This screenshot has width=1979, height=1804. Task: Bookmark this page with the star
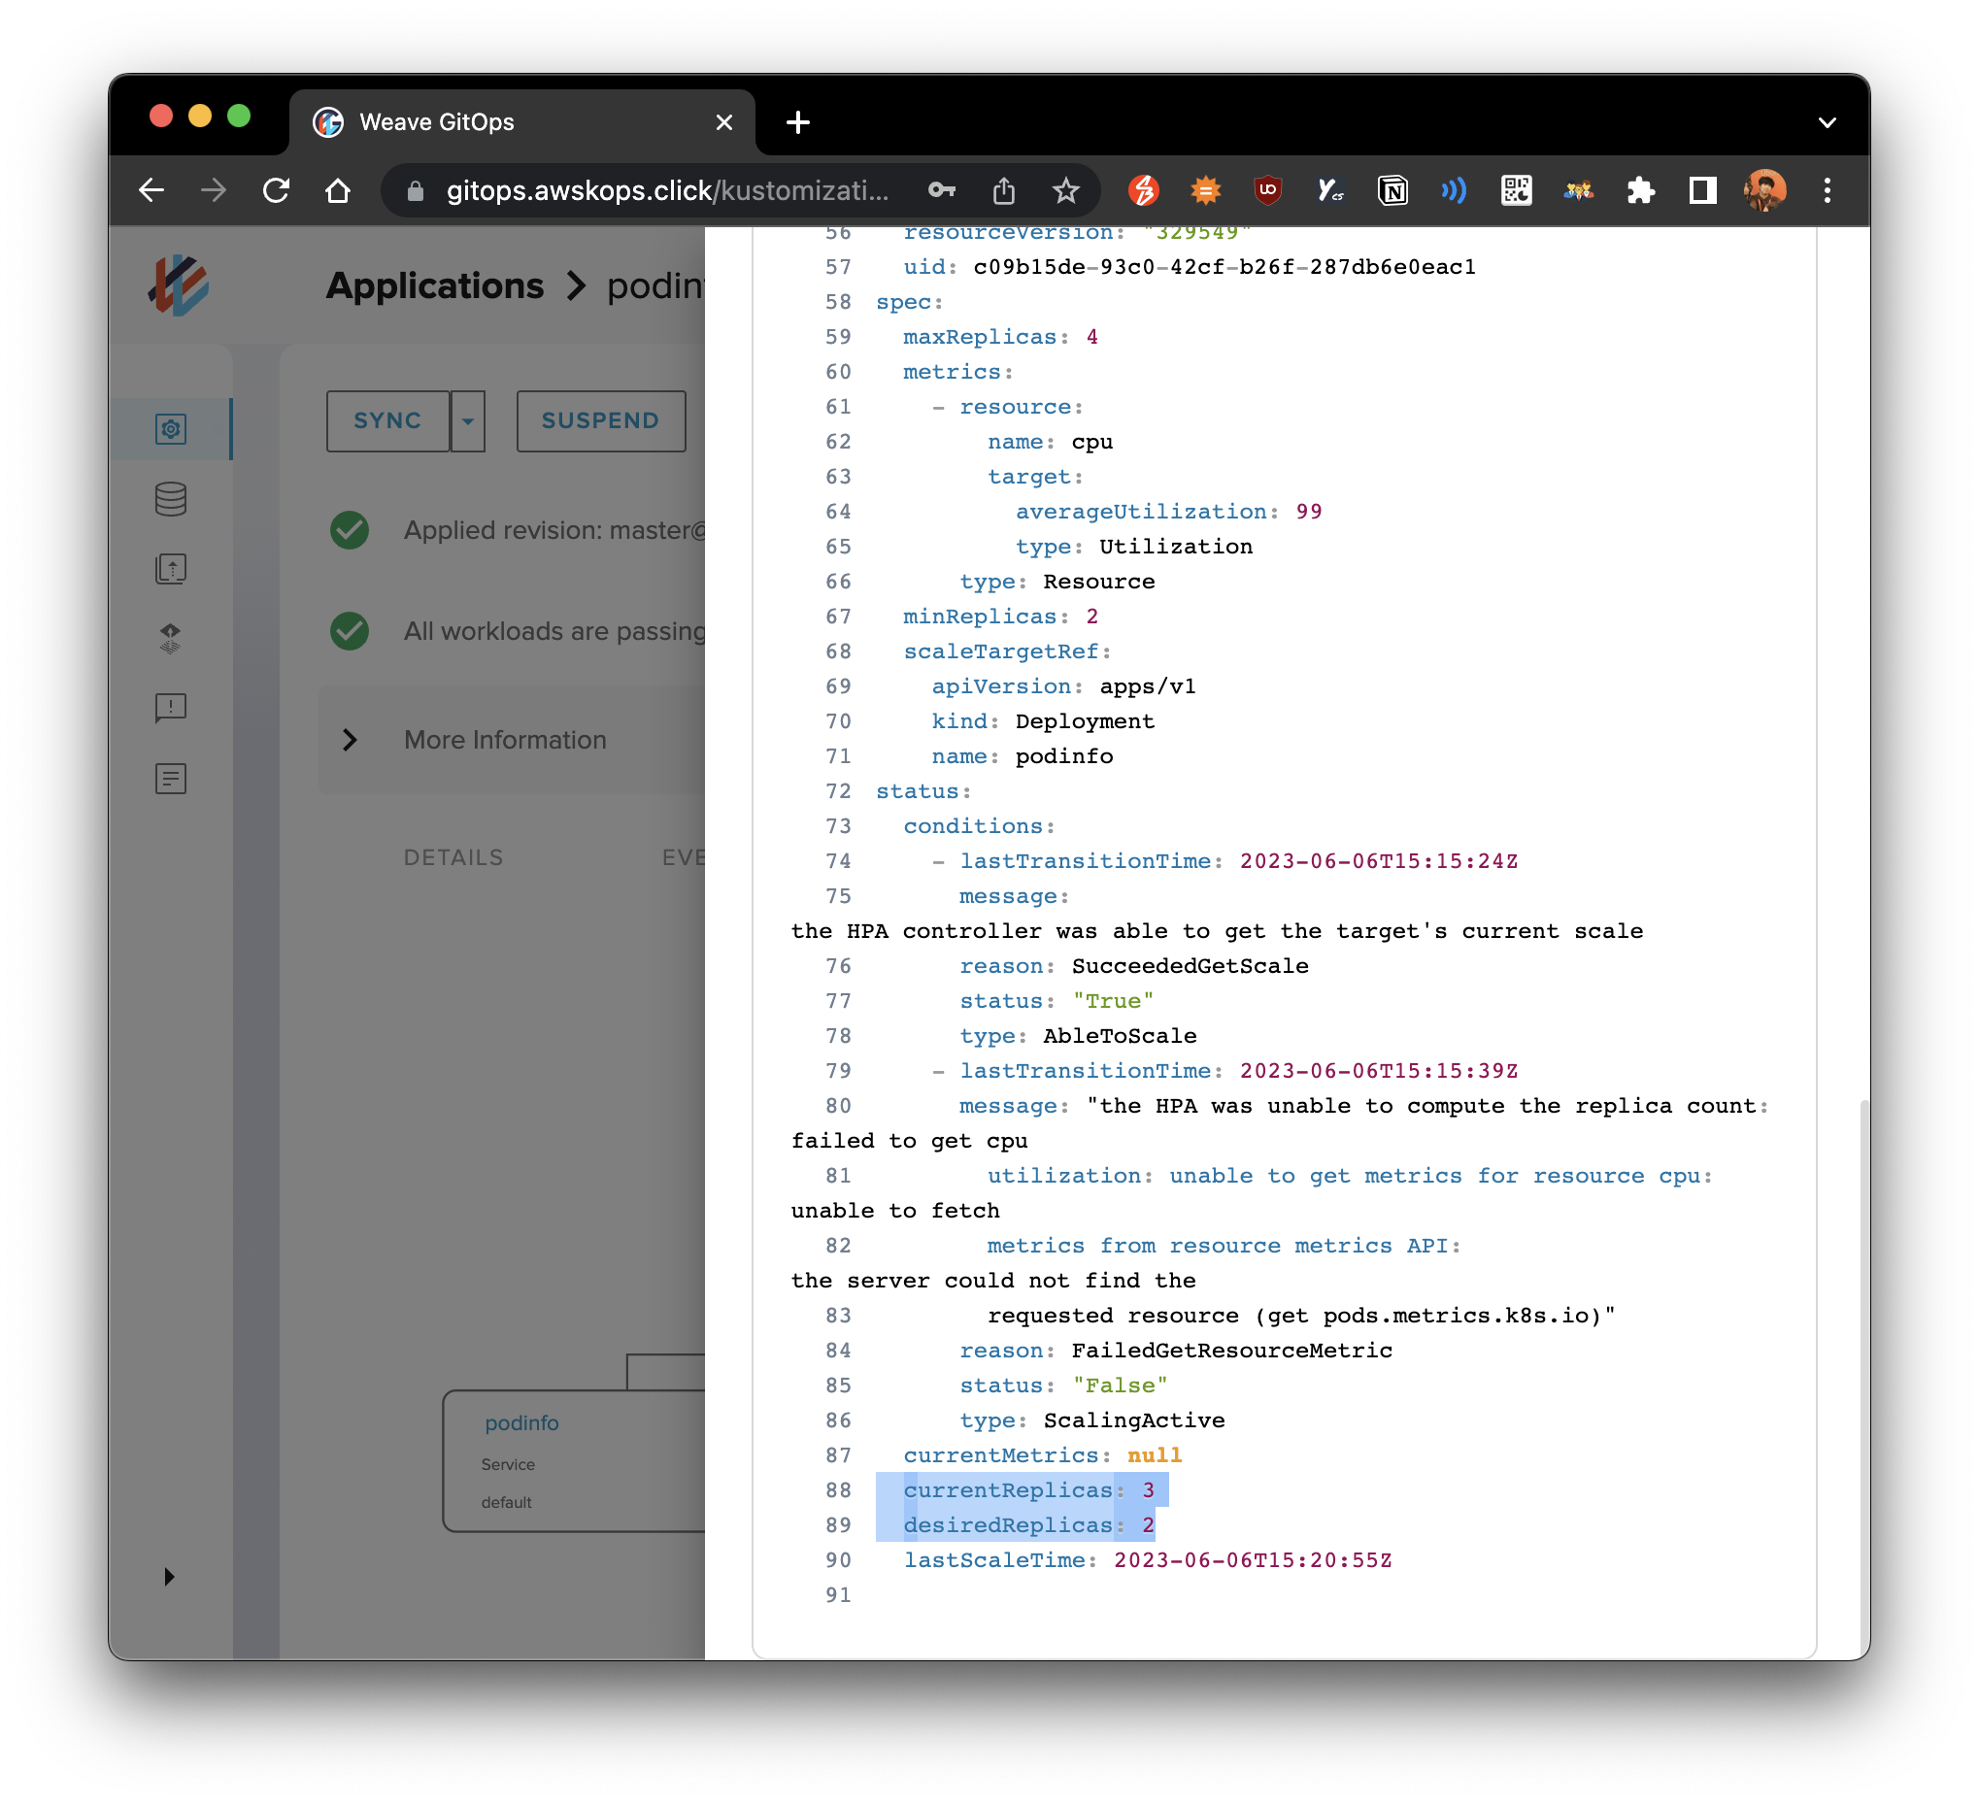(x=1065, y=190)
